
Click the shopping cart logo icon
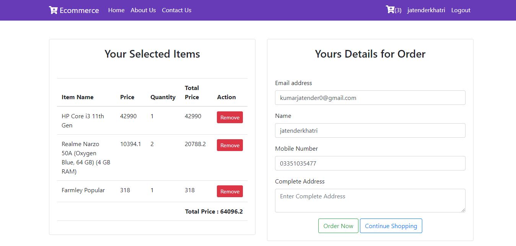point(53,10)
